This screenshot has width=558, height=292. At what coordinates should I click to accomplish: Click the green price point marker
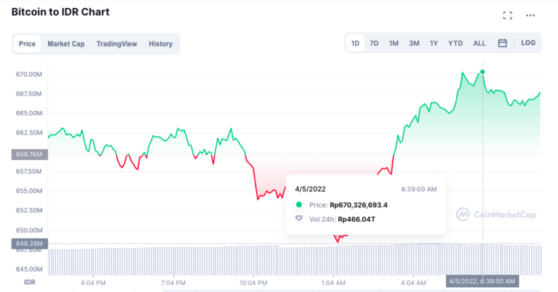(483, 72)
